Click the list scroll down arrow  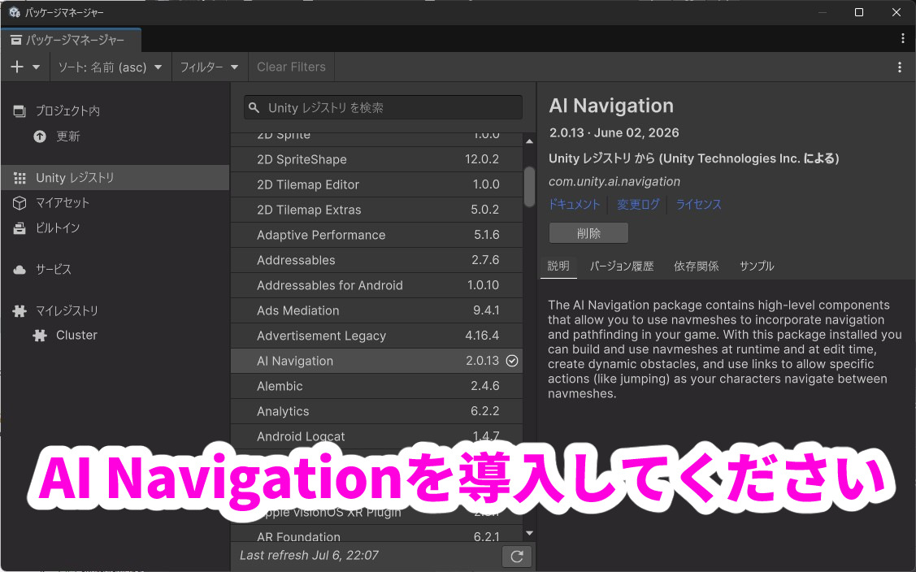(x=529, y=533)
